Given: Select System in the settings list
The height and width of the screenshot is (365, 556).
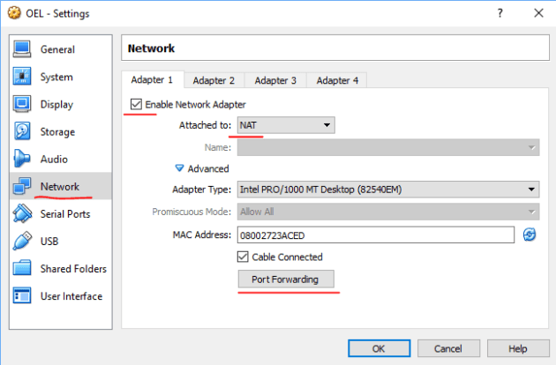Looking at the screenshot, I should [x=61, y=77].
